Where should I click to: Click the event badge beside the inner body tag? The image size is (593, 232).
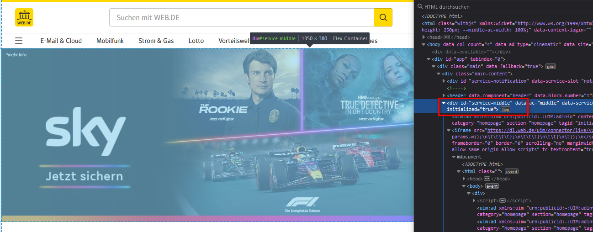(x=492, y=186)
